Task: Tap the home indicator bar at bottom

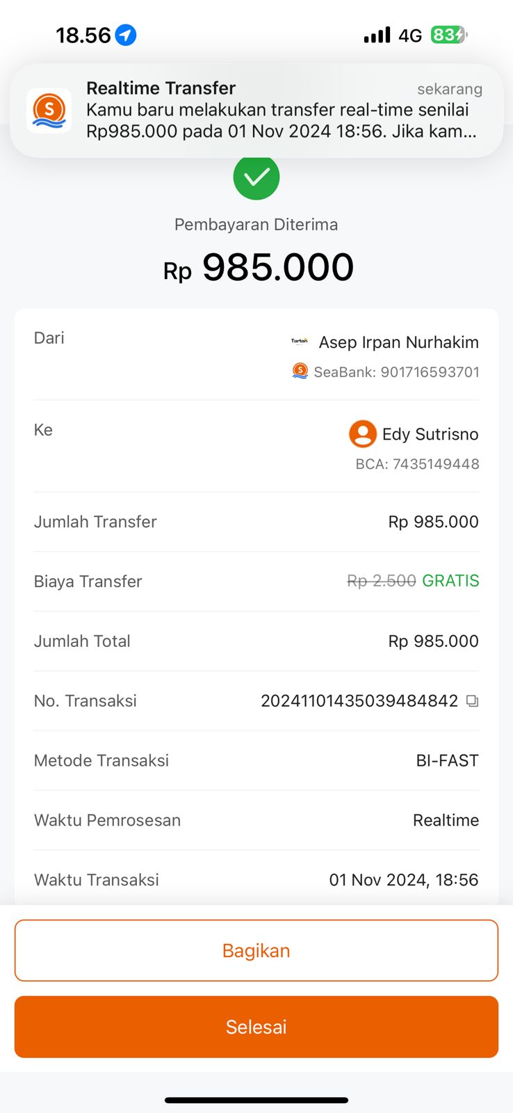Action: click(x=256, y=1100)
